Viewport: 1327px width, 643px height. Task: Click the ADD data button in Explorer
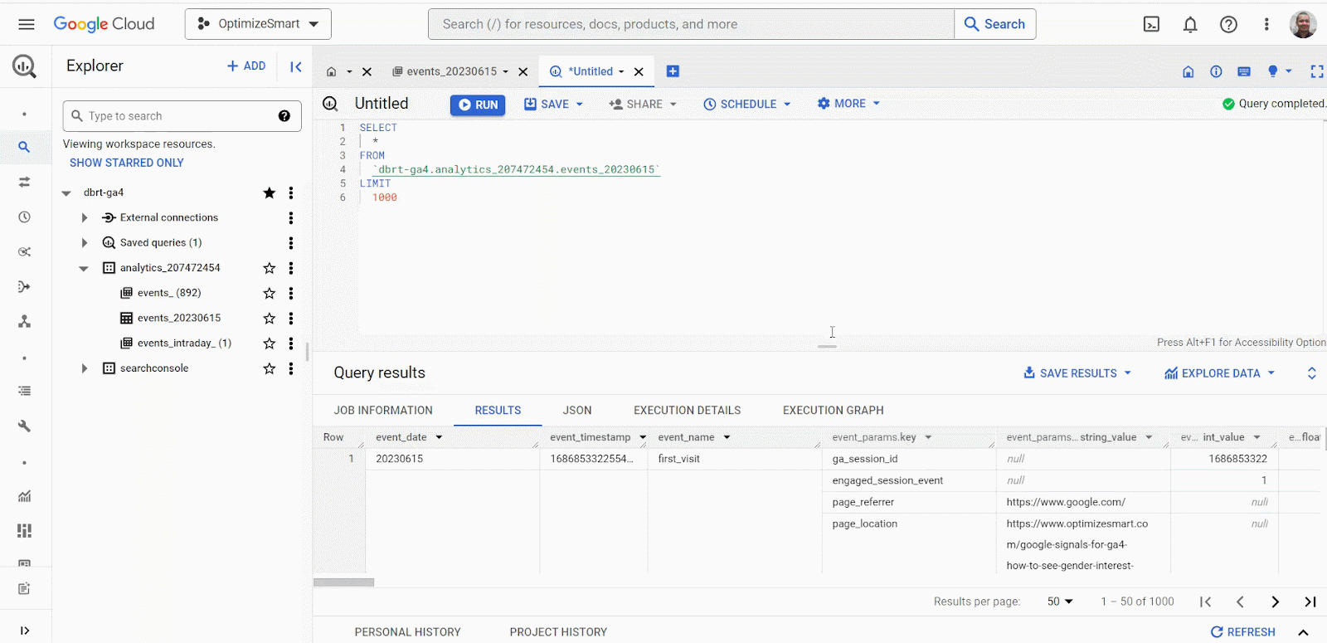tap(246, 66)
